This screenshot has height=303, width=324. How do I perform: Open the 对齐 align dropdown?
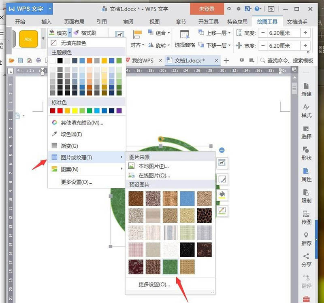click(137, 45)
